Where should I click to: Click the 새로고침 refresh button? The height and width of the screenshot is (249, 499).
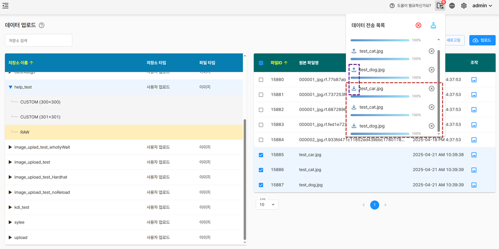[x=454, y=40]
